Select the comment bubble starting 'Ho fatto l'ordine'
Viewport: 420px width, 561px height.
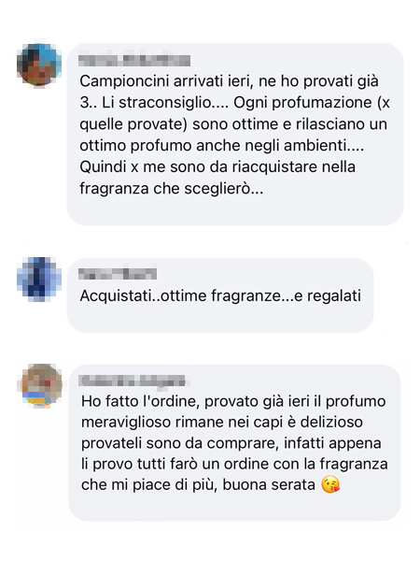coord(234,442)
